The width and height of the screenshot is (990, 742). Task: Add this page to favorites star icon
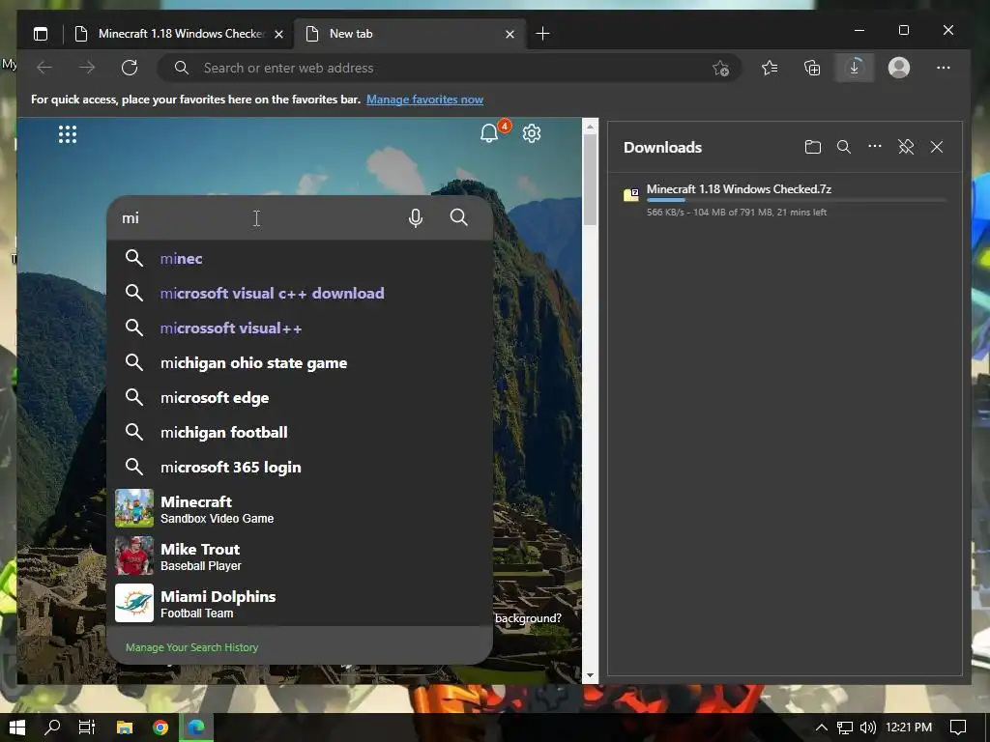coord(720,69)
